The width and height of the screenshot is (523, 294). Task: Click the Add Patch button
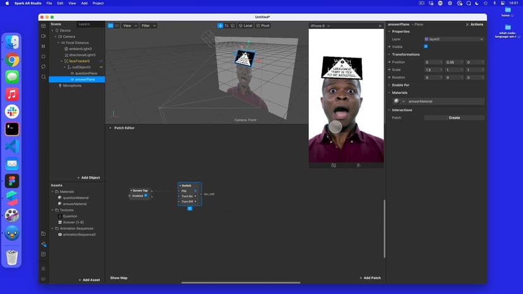pos(370,278)
